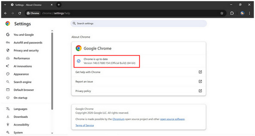Click the Google G icon in sidebar

click(x=8, y=34)
